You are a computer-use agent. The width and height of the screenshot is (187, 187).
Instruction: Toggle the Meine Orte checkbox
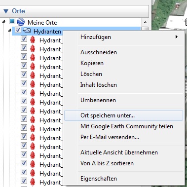coord(12,21)
